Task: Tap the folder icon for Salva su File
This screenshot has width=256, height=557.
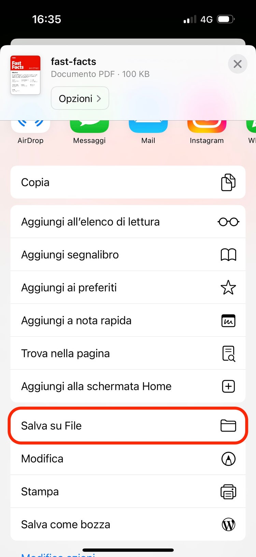Action: [x=228, y=426]
